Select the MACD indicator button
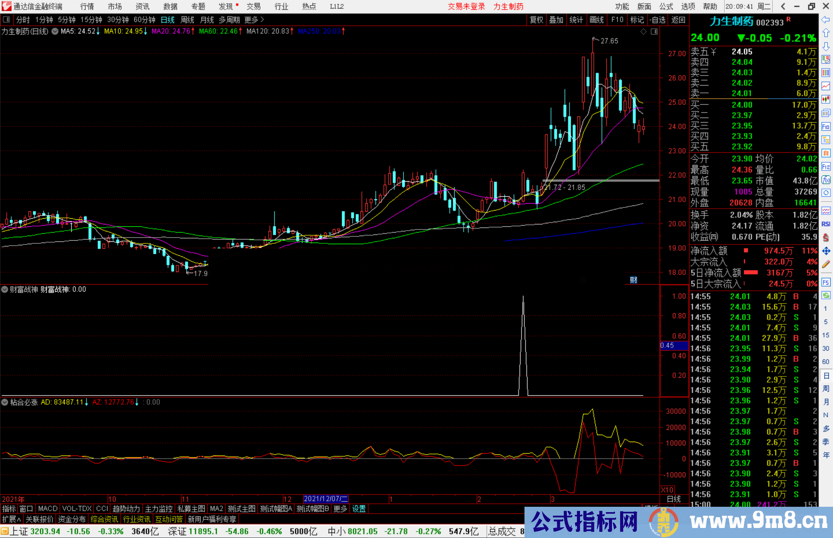 (x=48, y=509)
